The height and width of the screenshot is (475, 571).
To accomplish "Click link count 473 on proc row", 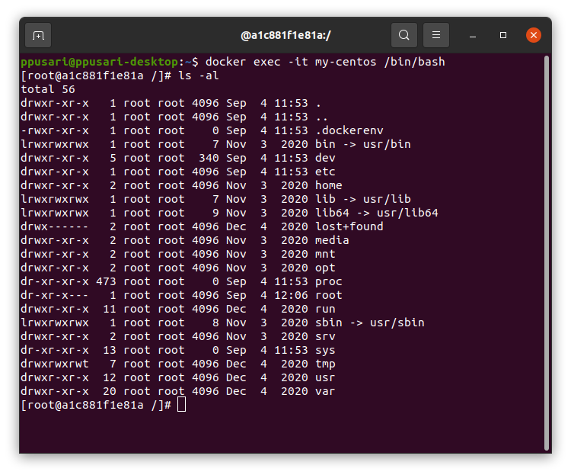I will tap(106, 281).
